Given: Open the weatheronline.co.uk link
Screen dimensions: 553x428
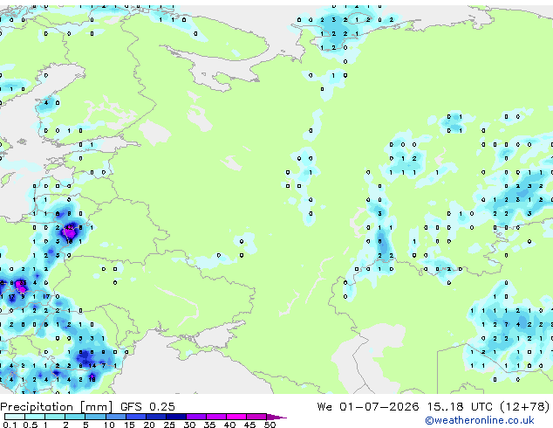Looking at the screenshot, I should point(480,420).
